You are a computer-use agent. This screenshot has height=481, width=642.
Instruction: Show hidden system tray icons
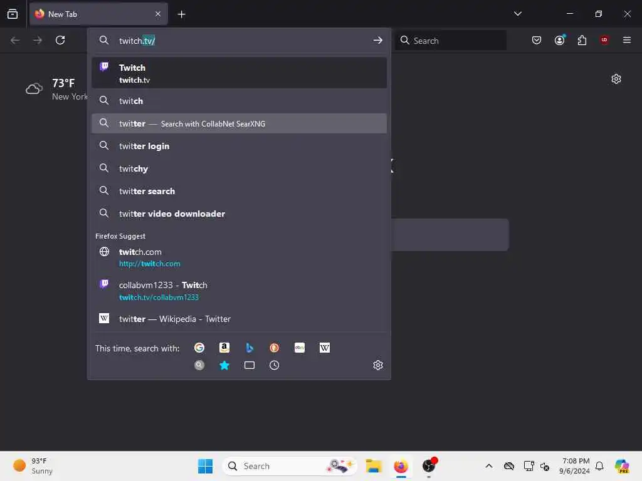tap(489, 466)
